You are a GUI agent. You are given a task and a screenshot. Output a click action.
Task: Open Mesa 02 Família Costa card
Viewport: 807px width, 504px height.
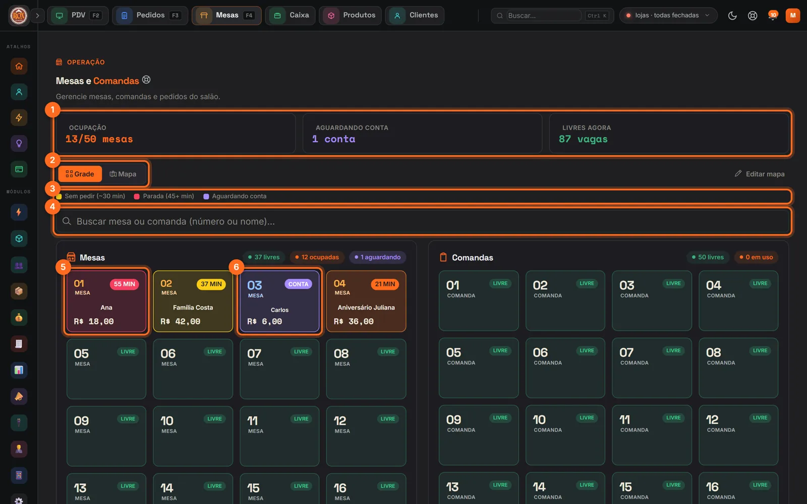pyautogui.click(x=193, y=301)
